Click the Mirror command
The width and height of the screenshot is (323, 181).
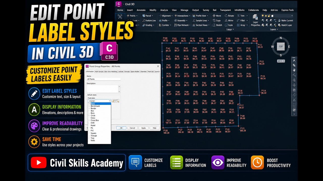click(x=229, y=21)
